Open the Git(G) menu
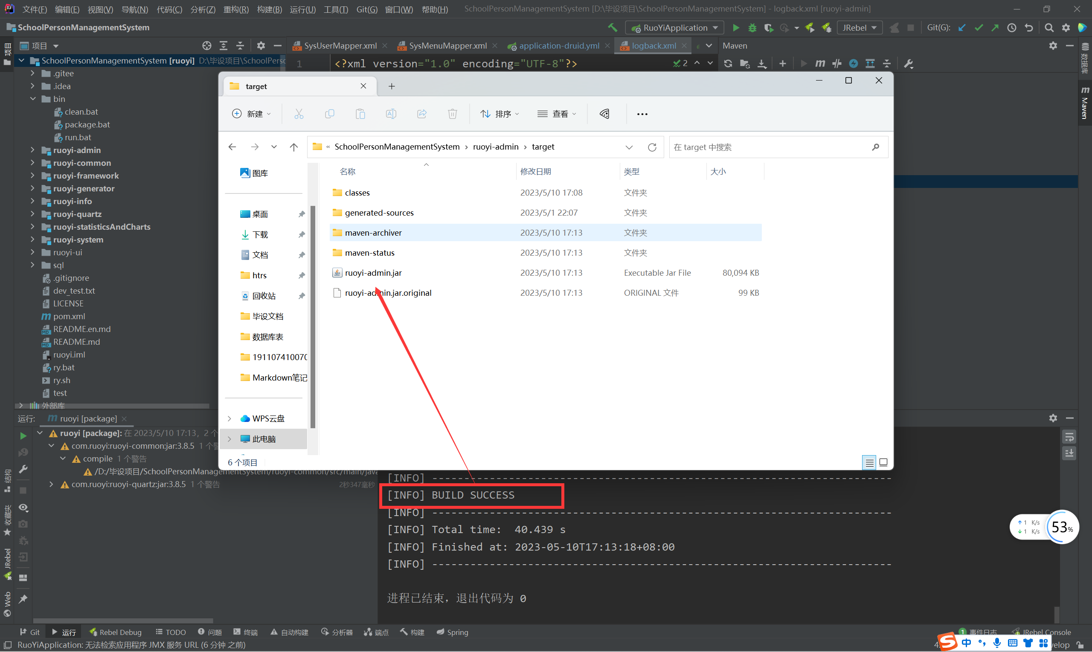The image size is (1092, 652). [x=367, y=9]
